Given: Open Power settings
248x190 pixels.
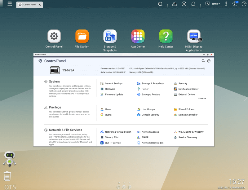Looking at the screenshot, I should 143,89.
